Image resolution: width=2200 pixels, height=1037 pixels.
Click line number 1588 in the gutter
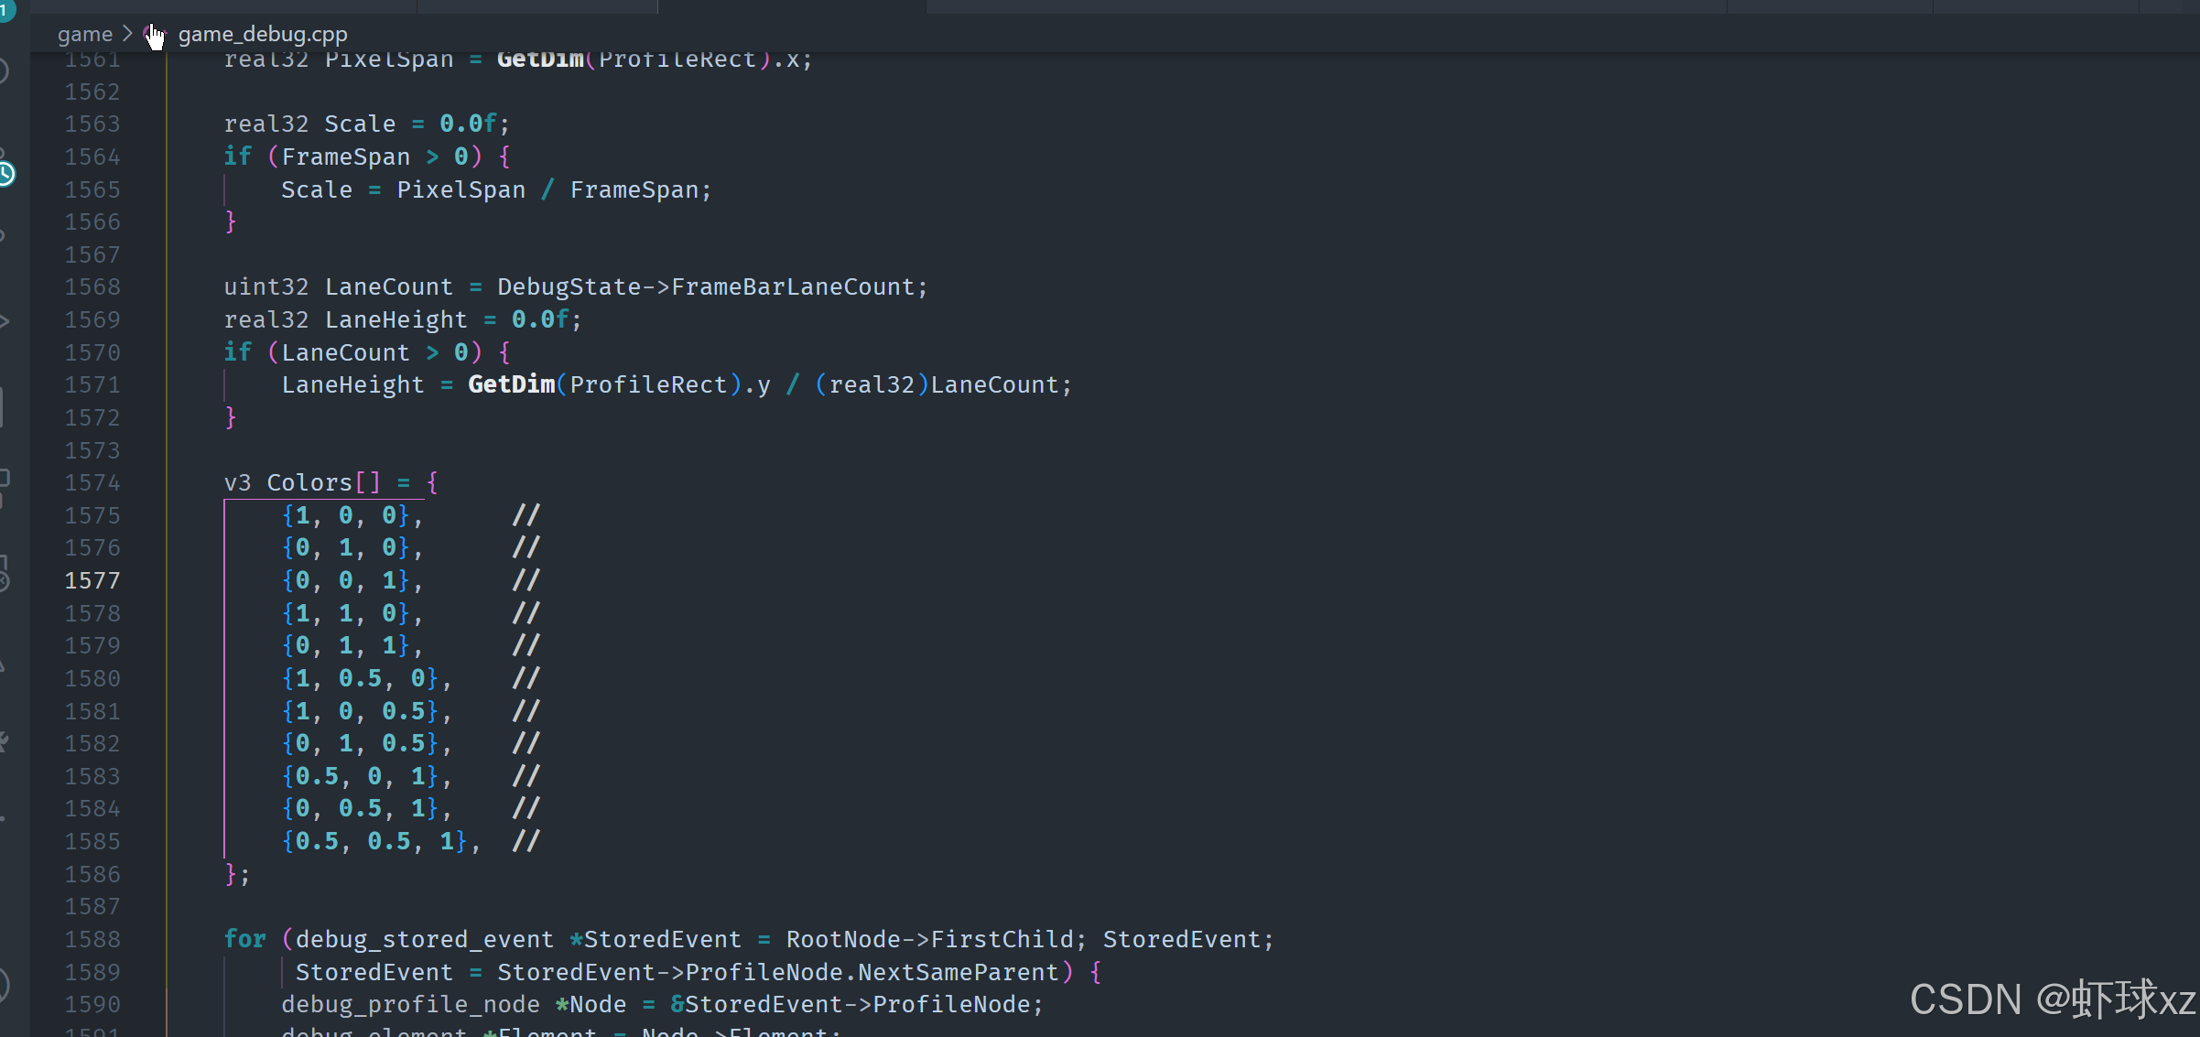tap(92, 939)
